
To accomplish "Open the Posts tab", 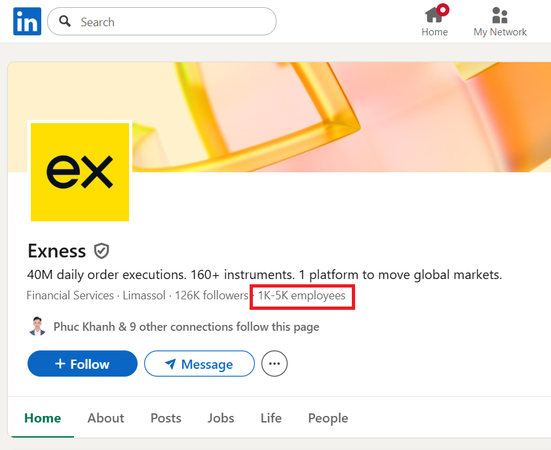I will pyautogui.click(x=166, y=418).
